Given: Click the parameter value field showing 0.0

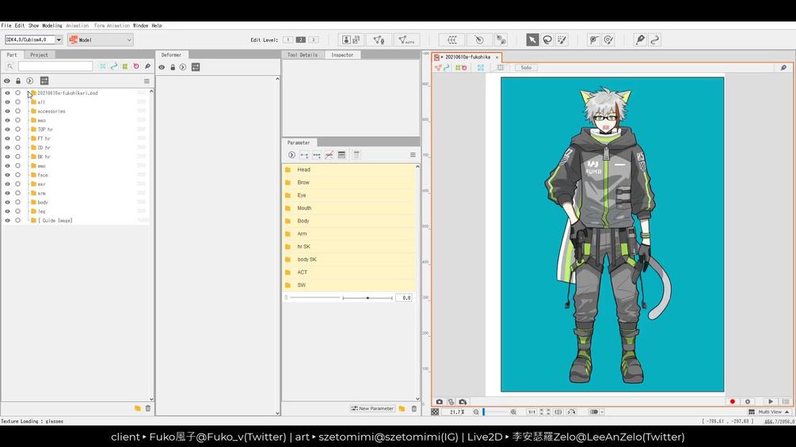Looking at the screenshot, I should coord(404,298).
